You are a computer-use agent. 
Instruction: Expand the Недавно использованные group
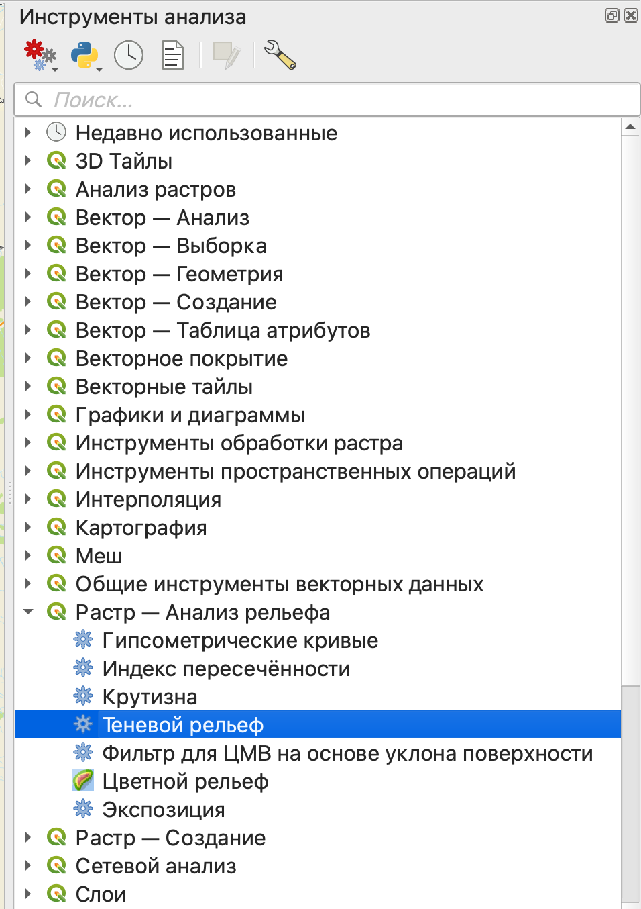pyautogui.click(x=28, y=133)
